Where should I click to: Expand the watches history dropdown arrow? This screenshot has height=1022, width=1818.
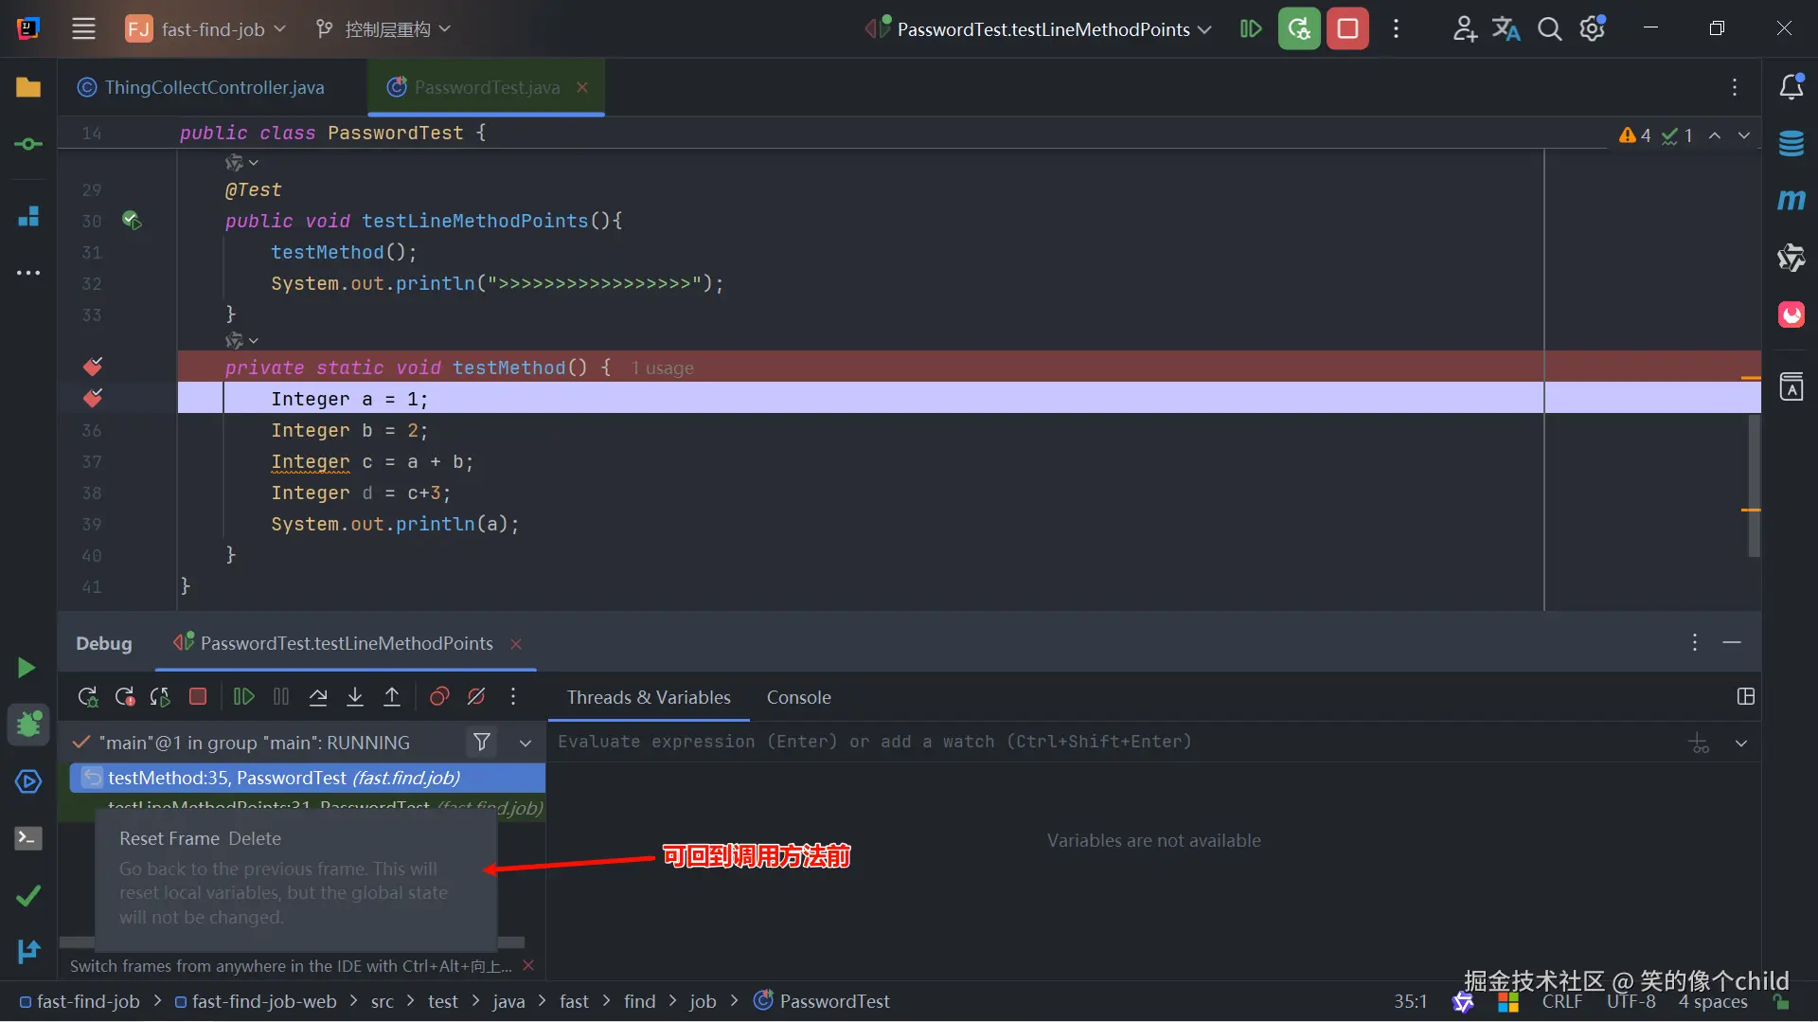1740,744
